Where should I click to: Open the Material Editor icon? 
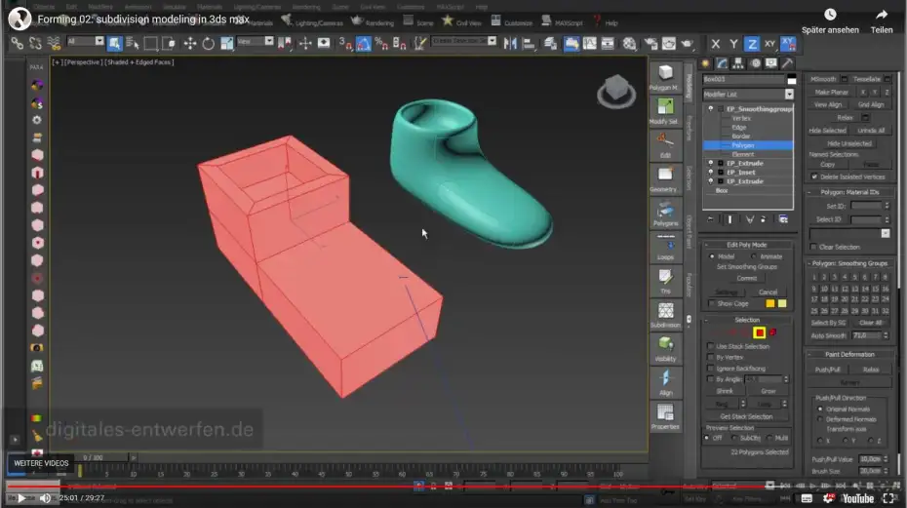[x=629, y=44]
